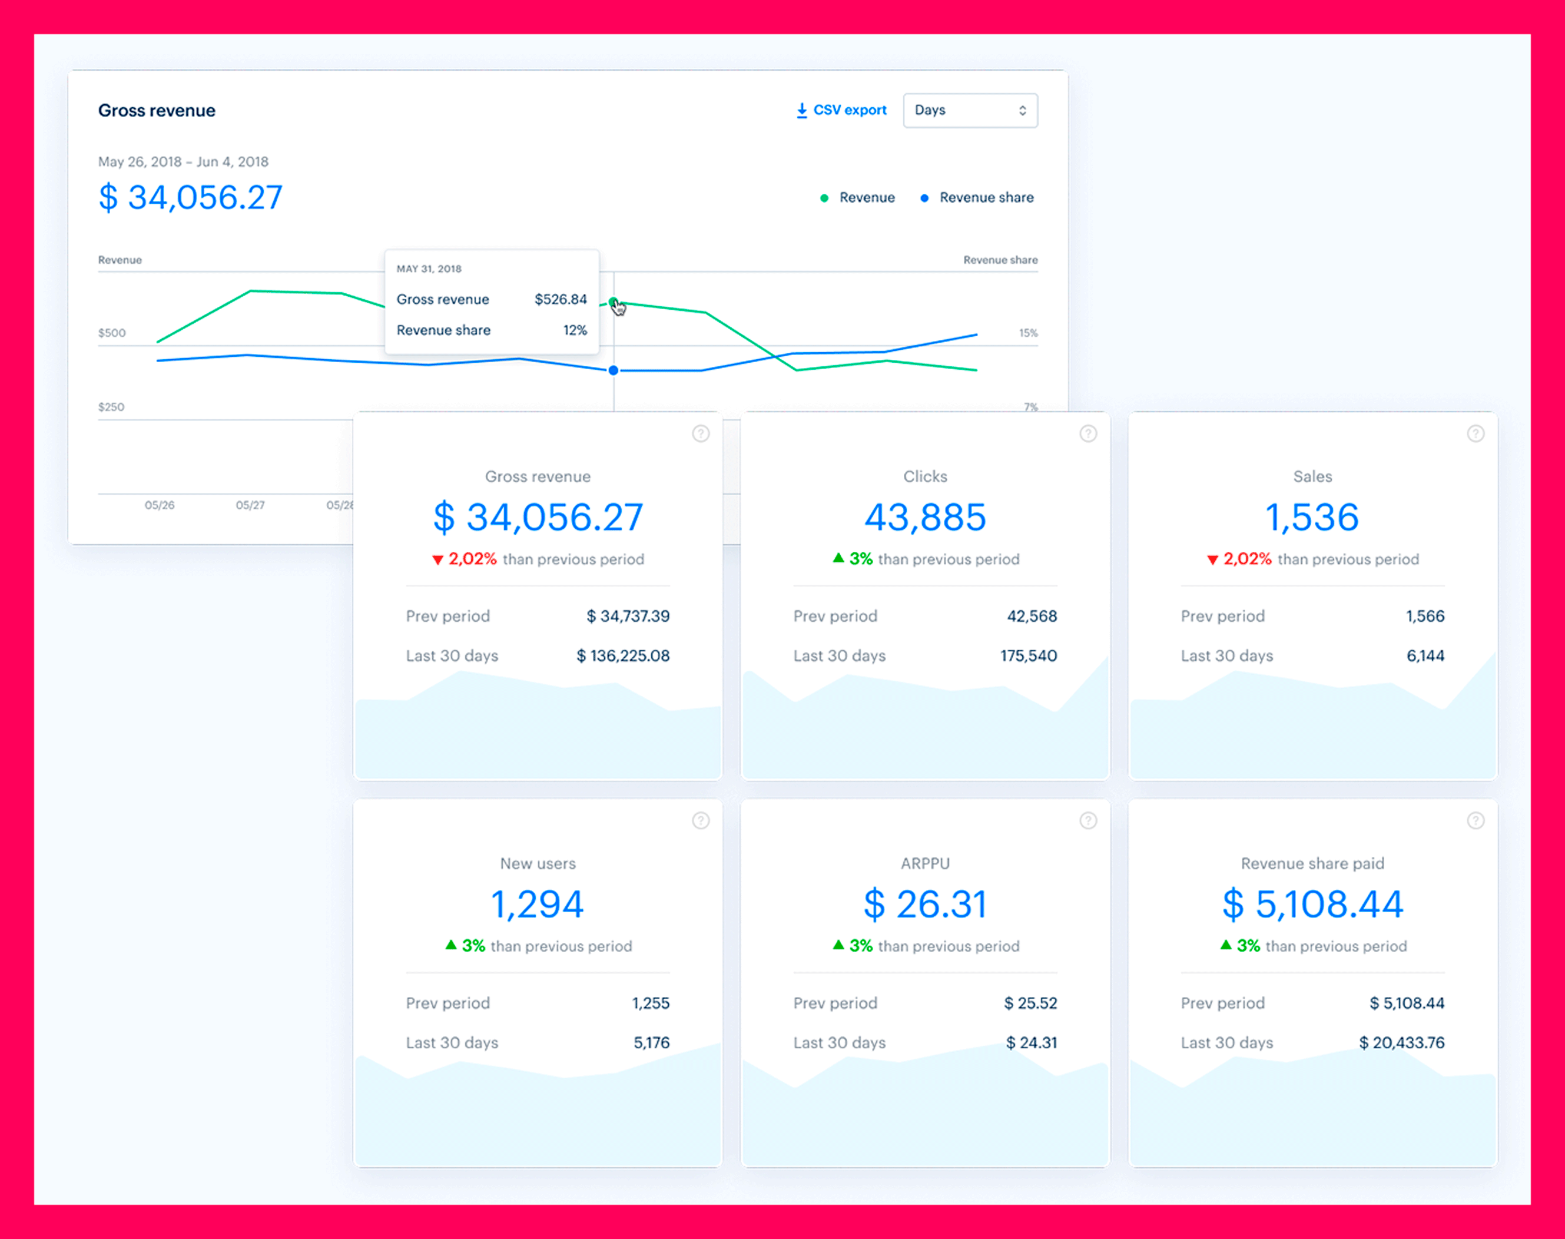Click help icon on Sales card
Viewport: 1565px width, 1239px height.
[x=1475, y=434]
